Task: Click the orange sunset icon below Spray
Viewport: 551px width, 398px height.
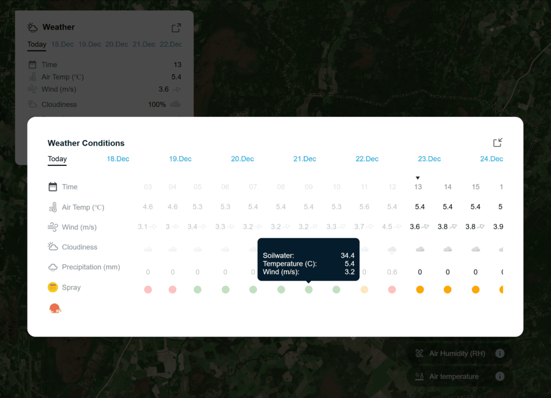Action: pos(54,308)
